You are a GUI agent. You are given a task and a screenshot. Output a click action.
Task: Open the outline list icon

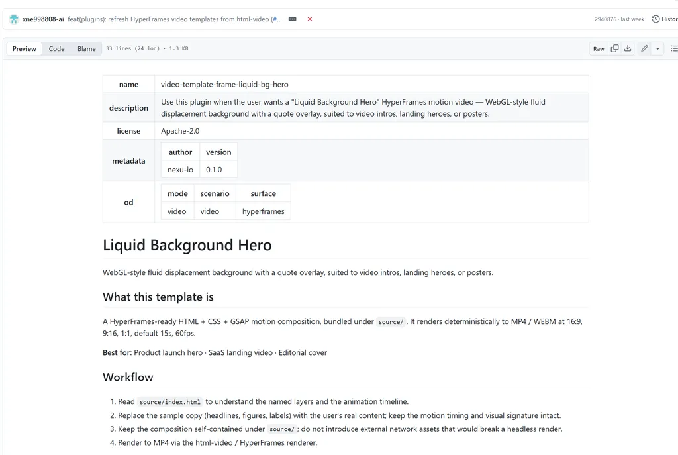click(674, 48)
